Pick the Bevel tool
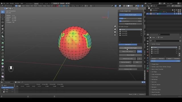182x102 pixels. pos(3,50)
